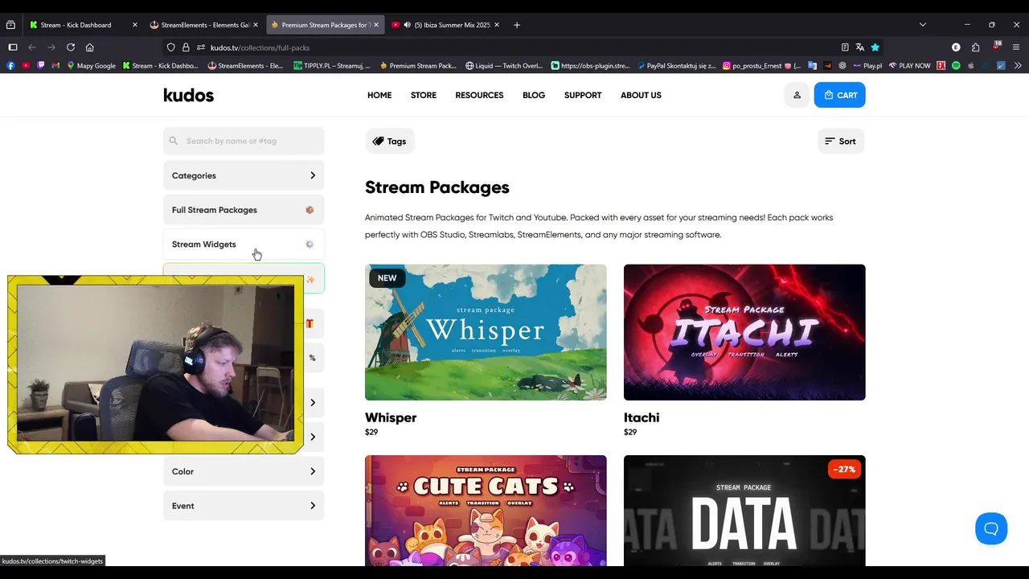The height and width of the screenshot is (579, 1029).
Task: Click the Itachi product title
Action: (642, 417)
